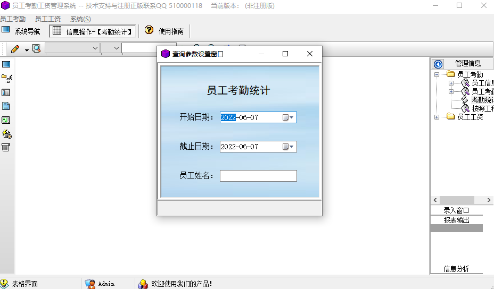Open the first wide toolbar combo box
This screenshot has width=494, height=289.
pos(72,48)
